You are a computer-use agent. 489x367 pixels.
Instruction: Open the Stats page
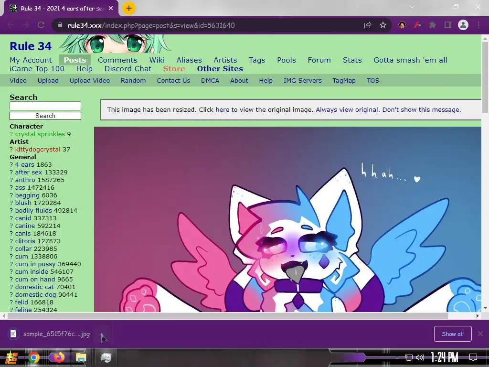click(352, 60)
